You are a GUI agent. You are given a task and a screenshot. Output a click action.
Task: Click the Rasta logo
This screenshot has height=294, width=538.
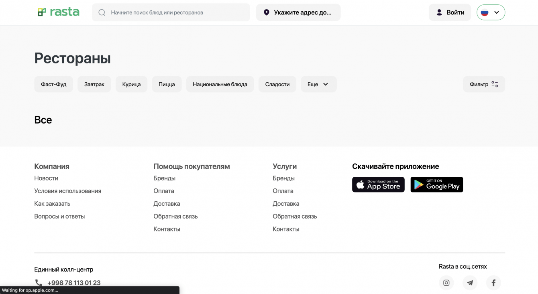click(x=59, y=12)
